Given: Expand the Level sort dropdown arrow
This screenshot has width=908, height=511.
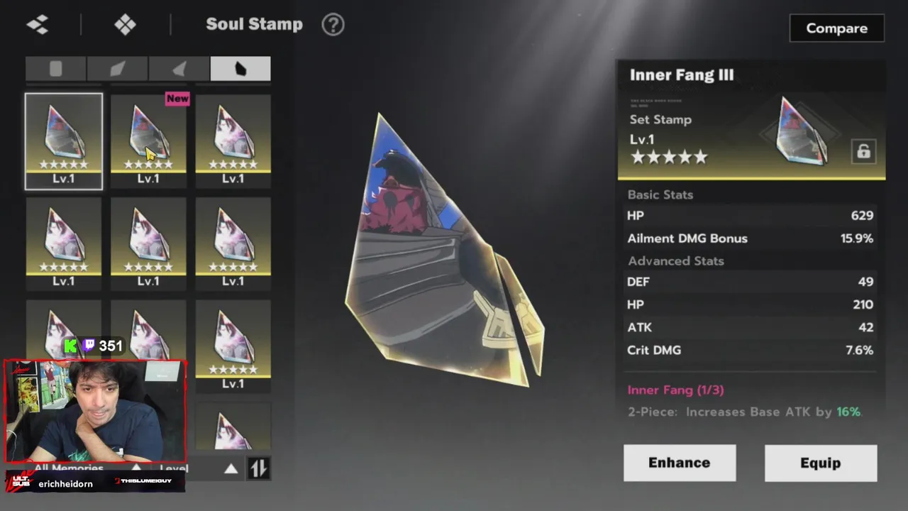Looking at the screenshot, I should [x=231, y=468].
